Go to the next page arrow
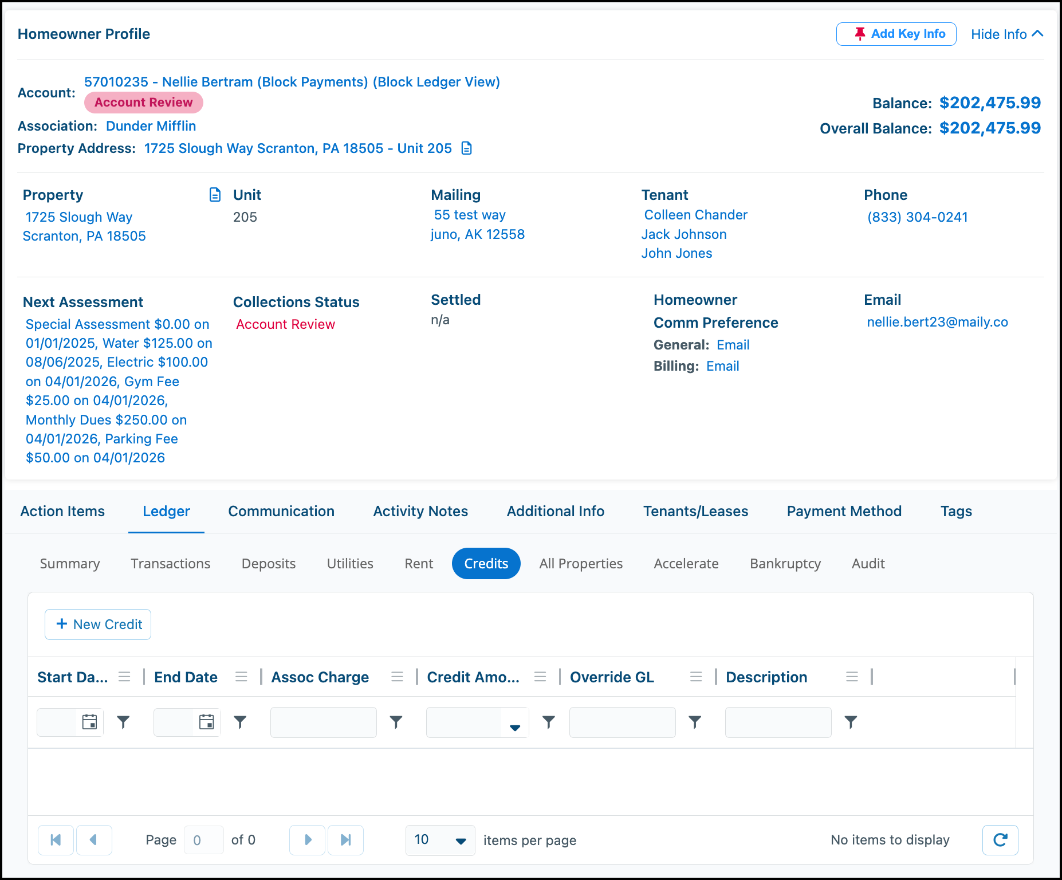The image size is (1062, 880). [308, 840]
